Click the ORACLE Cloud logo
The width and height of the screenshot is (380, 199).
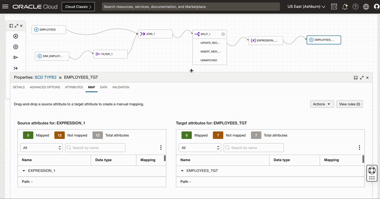tap(35, 7)
